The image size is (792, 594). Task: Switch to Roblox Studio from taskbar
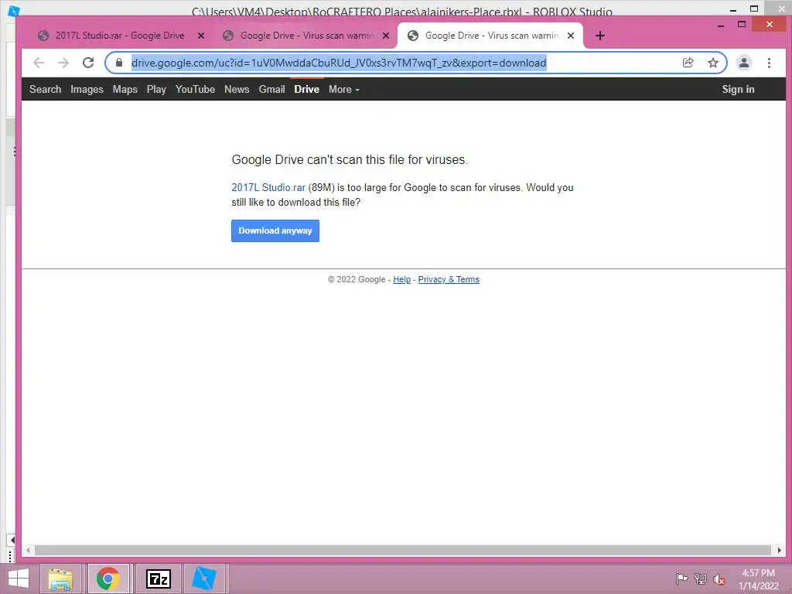204,579
